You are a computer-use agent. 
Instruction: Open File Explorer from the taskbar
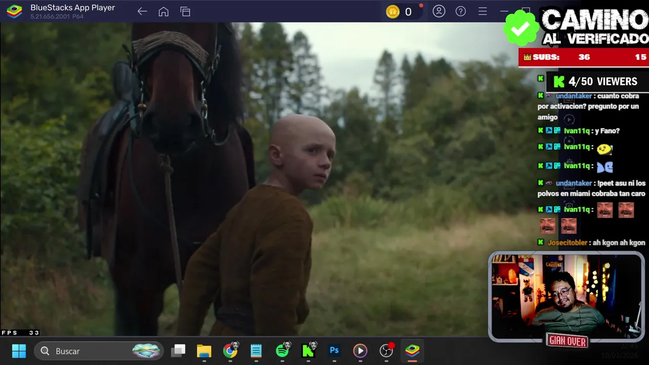point(204,351)
